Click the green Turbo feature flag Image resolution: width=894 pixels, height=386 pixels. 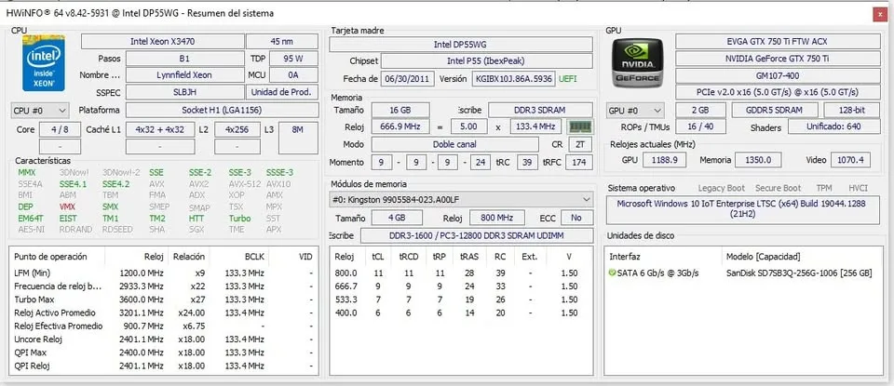tap(239, 218)
